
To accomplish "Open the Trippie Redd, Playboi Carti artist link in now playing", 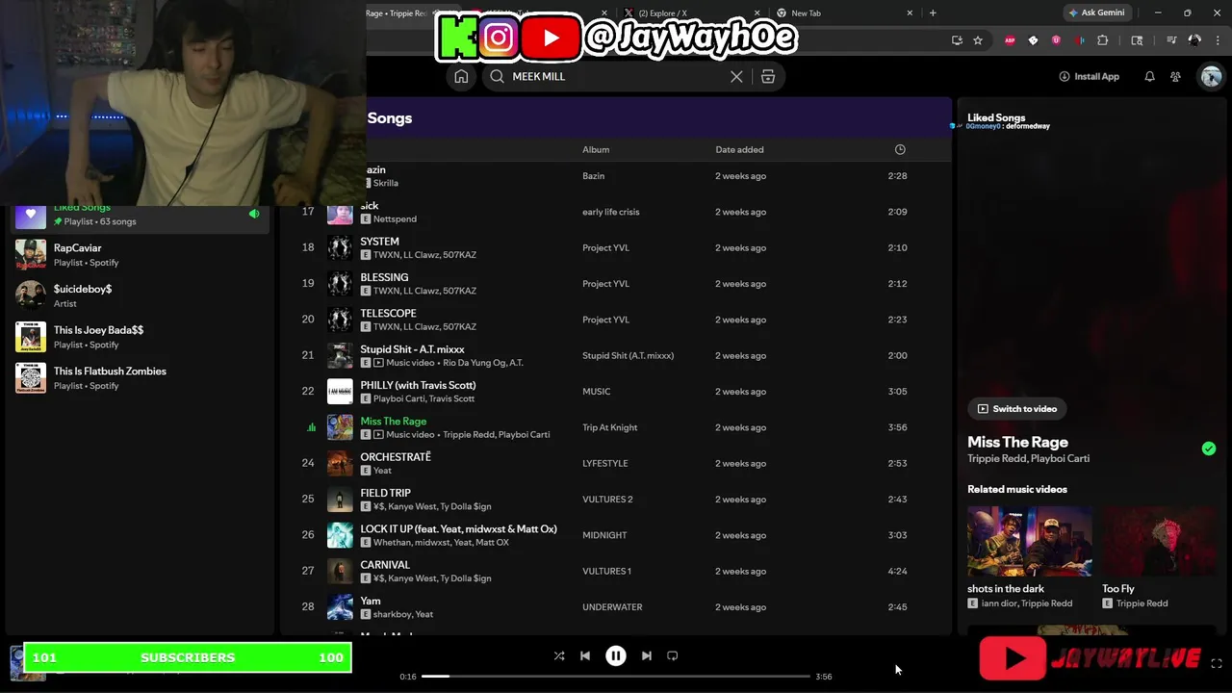I will click(x=1028, y=459).
